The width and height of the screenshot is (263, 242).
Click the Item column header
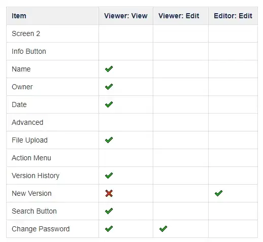(19, 16)
